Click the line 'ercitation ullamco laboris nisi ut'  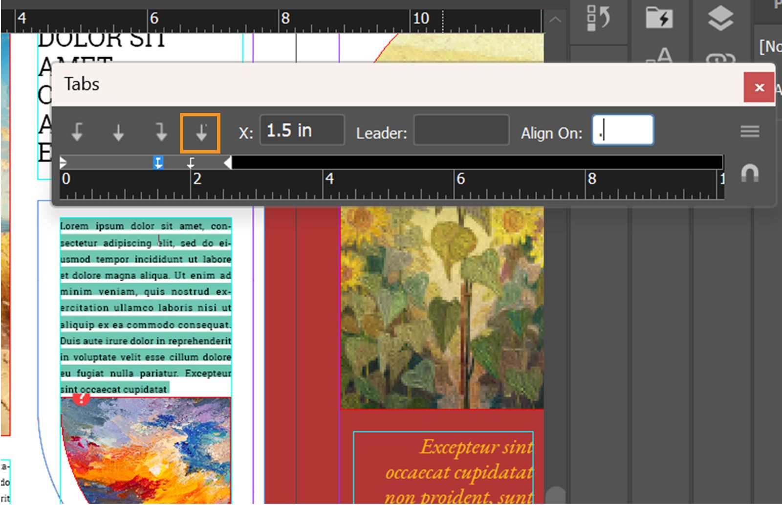[145, 308]
